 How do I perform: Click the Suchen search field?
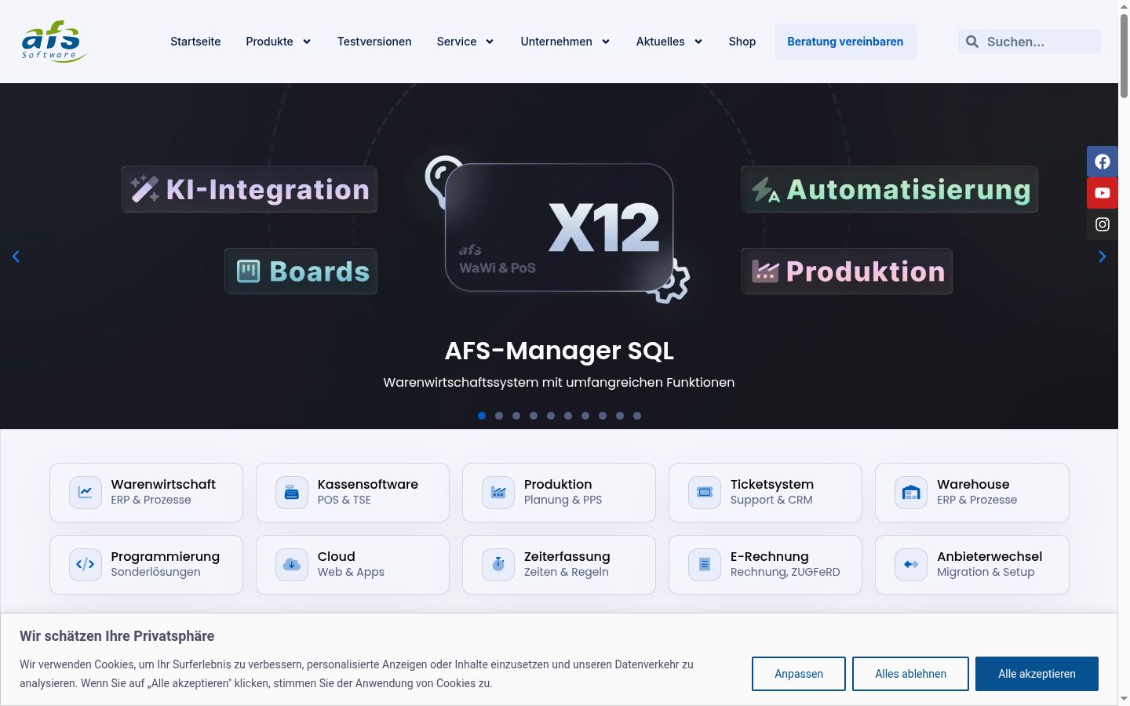tap(1030, 42)
